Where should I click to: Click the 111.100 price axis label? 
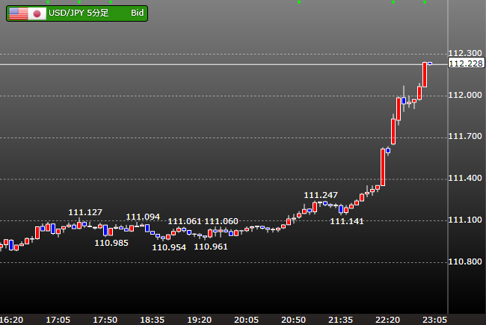click(x=465, y=220)
